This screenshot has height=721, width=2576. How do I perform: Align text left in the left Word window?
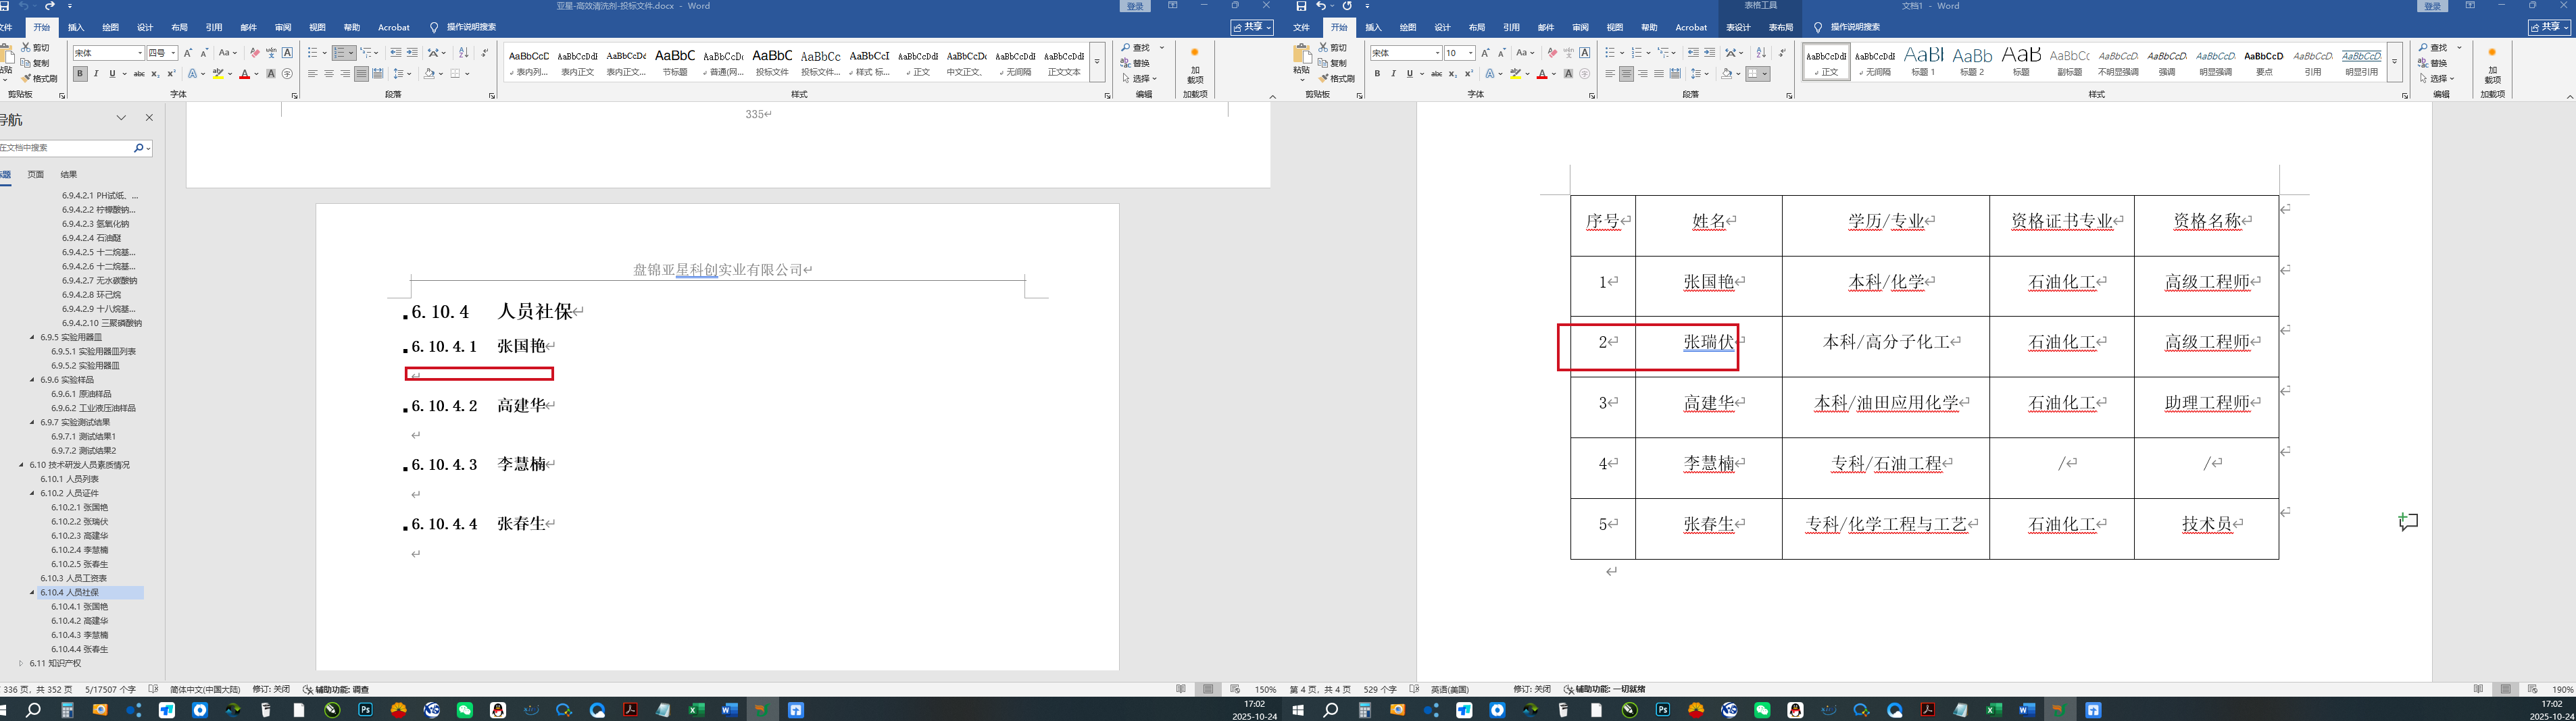(x=313, y=74)
